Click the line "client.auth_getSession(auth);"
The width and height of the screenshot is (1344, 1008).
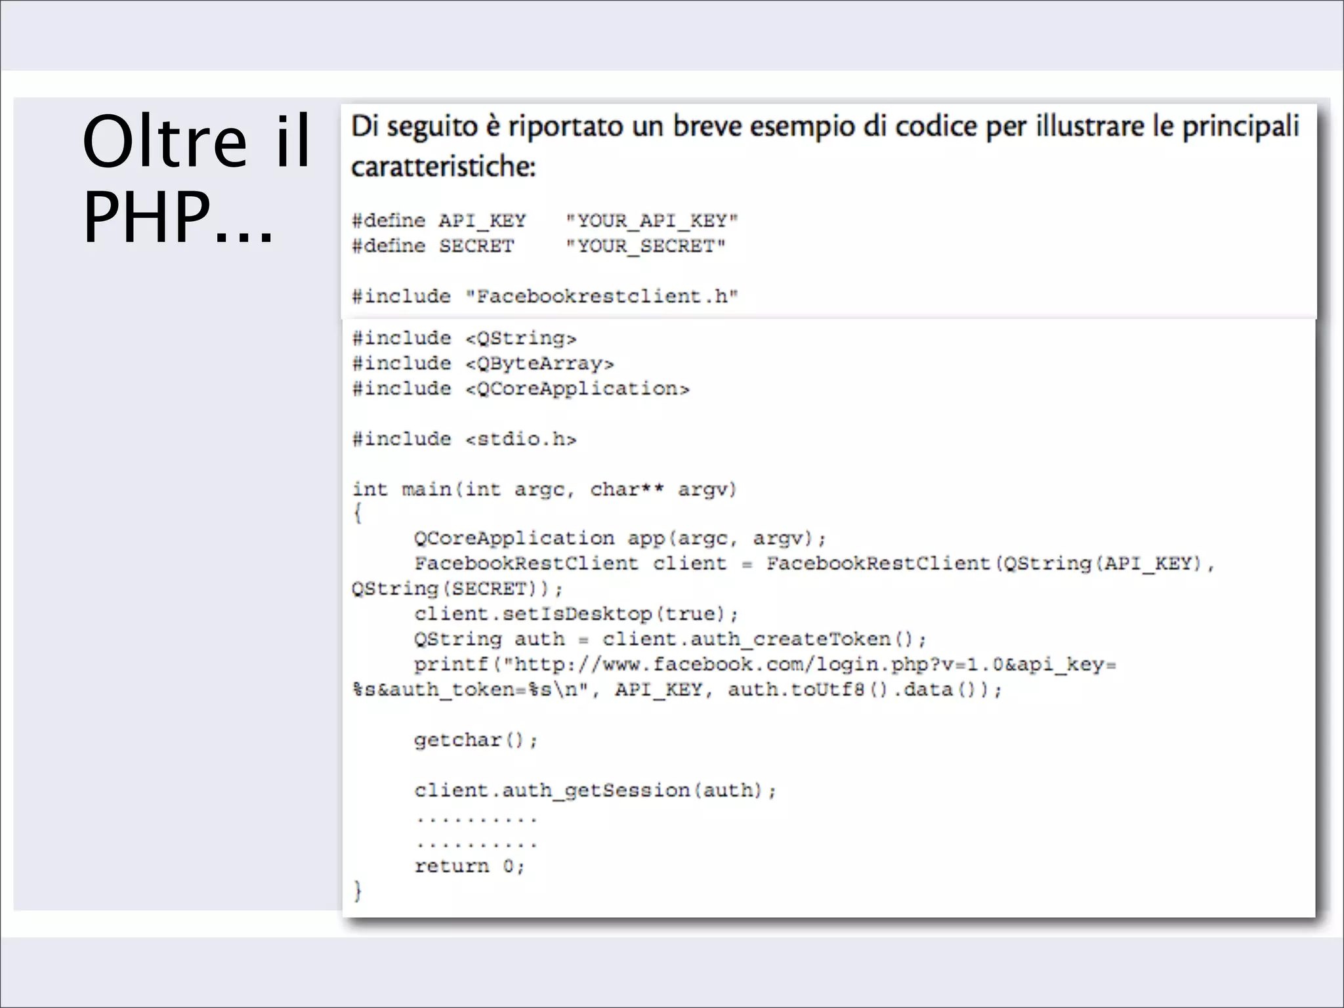pyautogui.click(x=595, y=790)
